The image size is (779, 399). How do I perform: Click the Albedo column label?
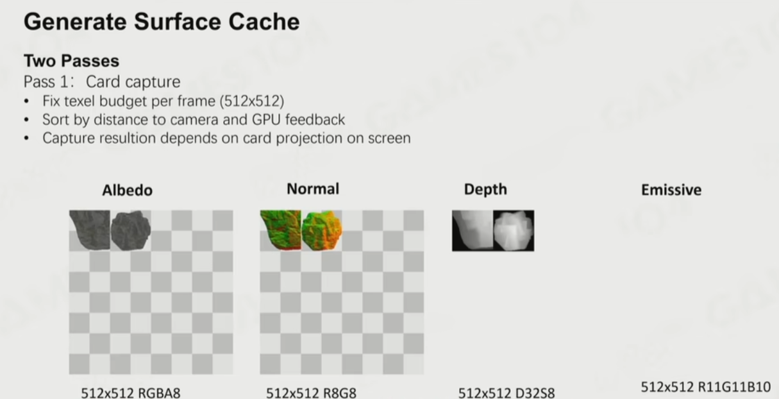(x=127, y=191)
